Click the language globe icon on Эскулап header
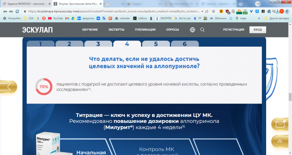The width and height of the screenshot is (292, 155). tap(192, 30)
